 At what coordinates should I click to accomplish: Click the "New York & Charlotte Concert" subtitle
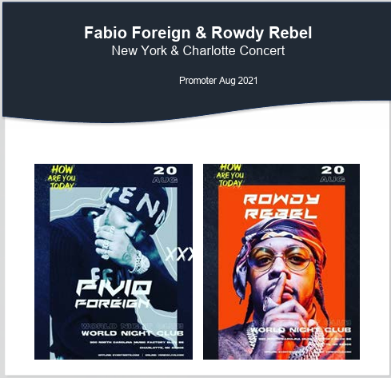click(198, 50)
